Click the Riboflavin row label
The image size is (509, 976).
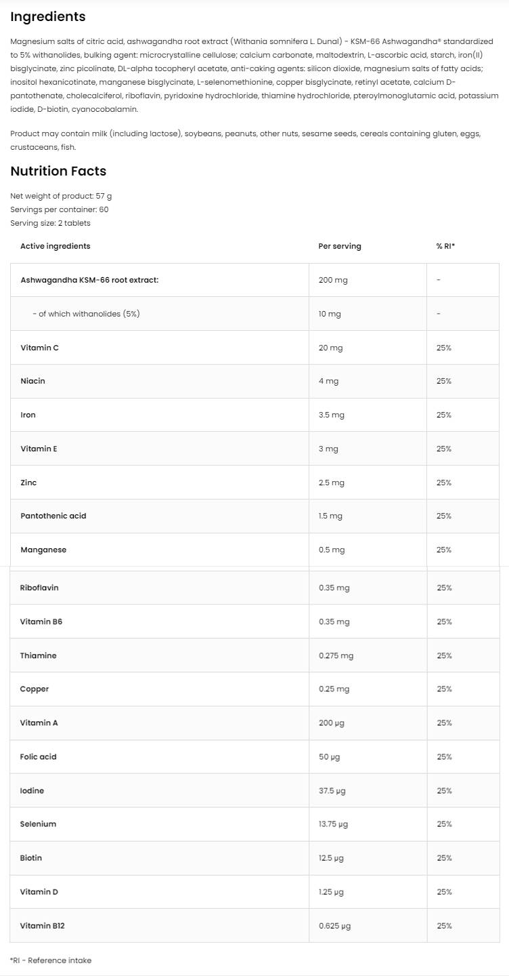39,588
